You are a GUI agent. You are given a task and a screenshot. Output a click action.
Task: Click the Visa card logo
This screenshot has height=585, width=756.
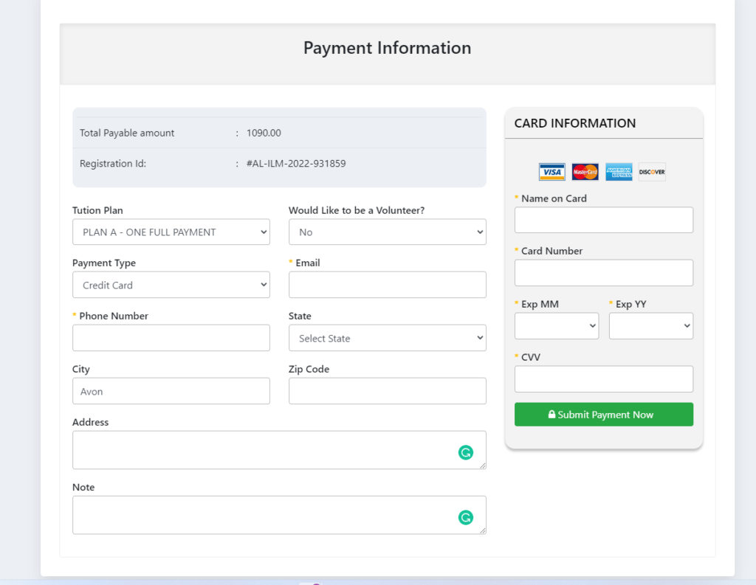tap(551, 172)
